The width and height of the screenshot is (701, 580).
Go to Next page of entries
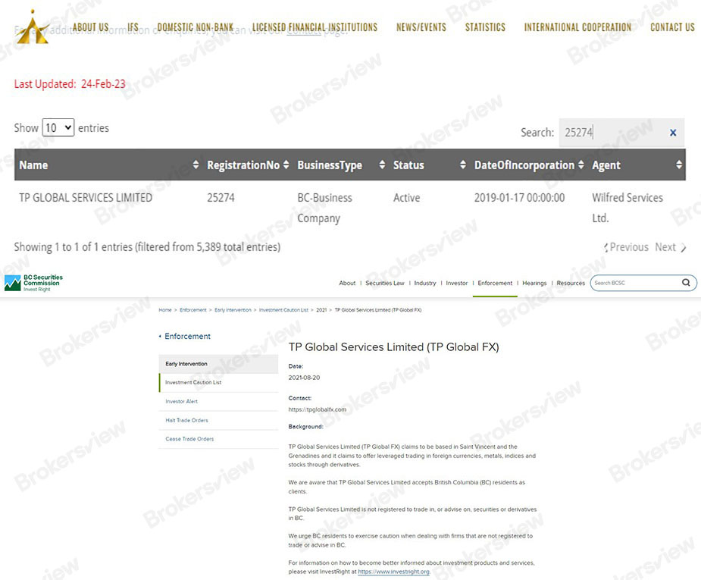[670, 247]
